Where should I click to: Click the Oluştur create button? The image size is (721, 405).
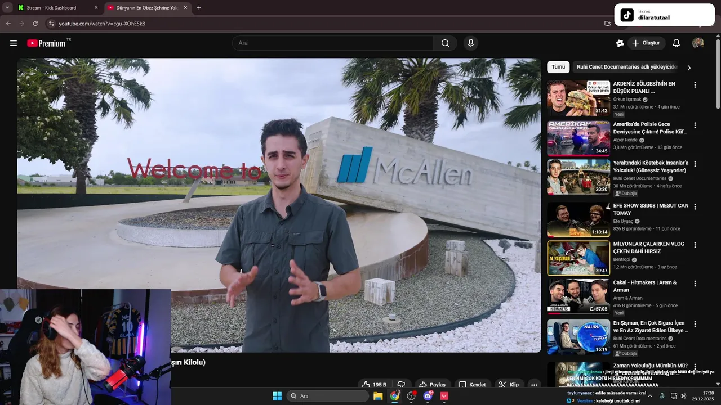click(x=646, y=43)
